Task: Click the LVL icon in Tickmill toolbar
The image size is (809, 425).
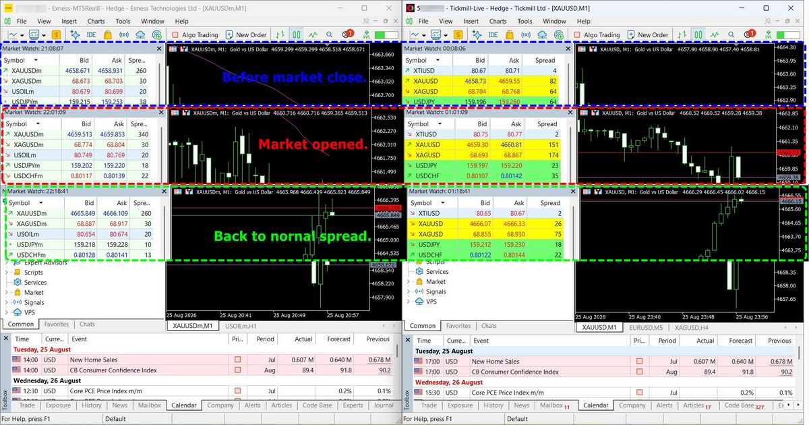Action: tap(768, 34)
